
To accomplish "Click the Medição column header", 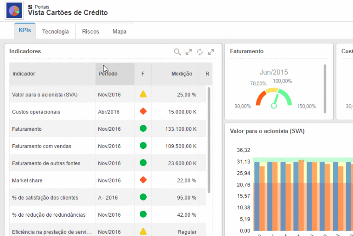I will point(182,74).
